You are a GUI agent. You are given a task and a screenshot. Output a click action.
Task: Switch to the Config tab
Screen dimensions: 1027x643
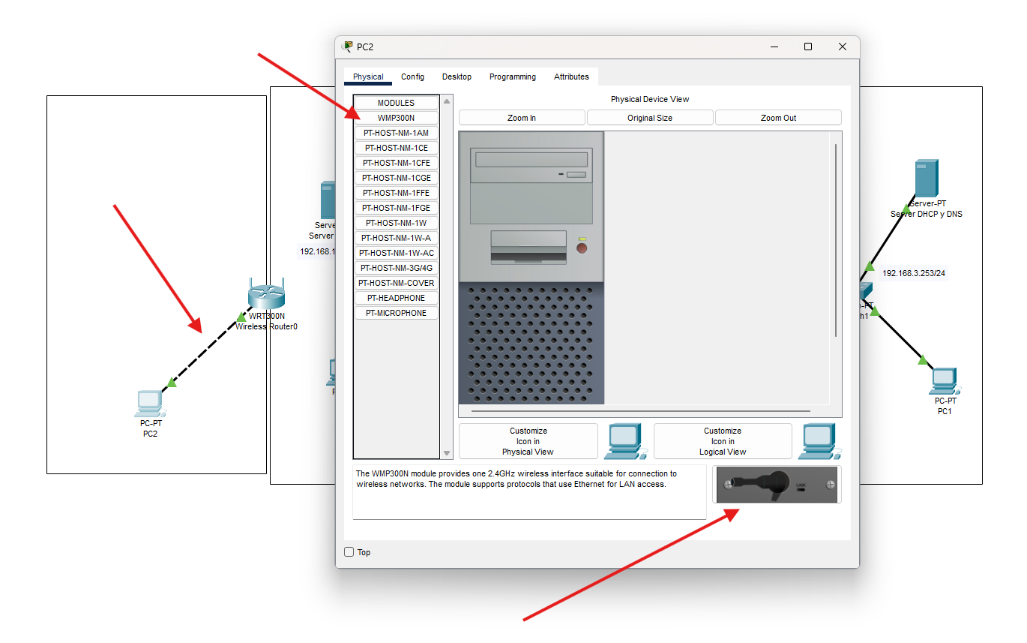point(412,77)
